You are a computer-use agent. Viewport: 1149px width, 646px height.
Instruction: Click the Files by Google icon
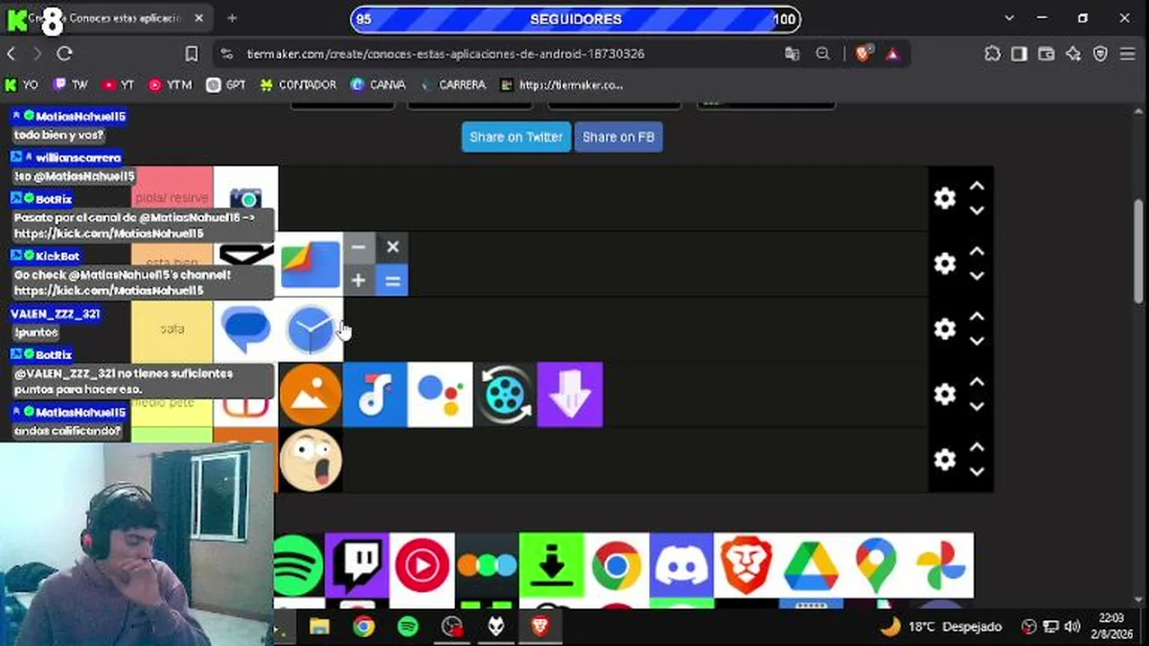click(311, 264)
